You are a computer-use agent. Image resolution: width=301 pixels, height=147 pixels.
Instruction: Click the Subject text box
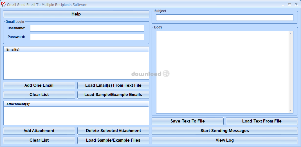coord(224,18)
